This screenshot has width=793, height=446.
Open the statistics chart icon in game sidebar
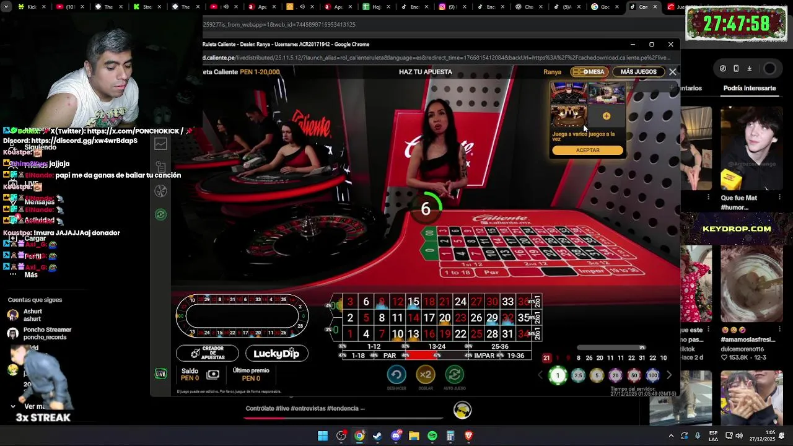click(160, 144)
